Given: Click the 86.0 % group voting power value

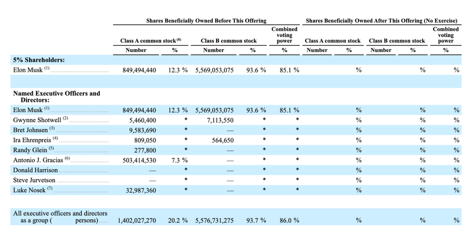Looking at the screenshot, I should [x=289, y=221].
